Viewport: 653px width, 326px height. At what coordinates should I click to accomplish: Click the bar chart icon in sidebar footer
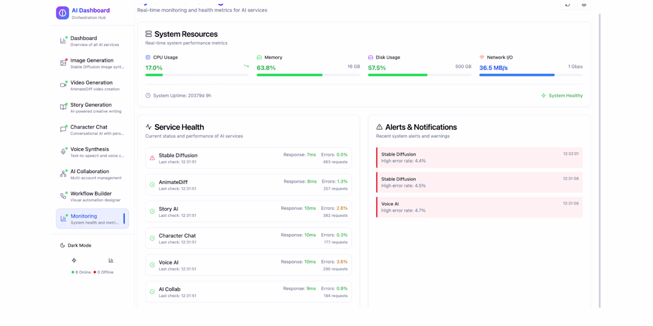[x=111, y=260]
